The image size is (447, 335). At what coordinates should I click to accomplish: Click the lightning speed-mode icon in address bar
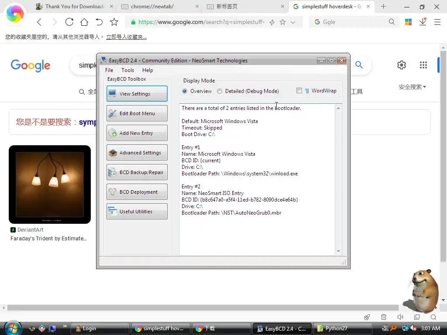coord(272,22)
